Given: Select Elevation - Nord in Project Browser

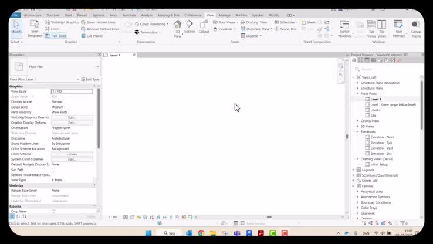Looking at the screenshot, I should (382, 137).
